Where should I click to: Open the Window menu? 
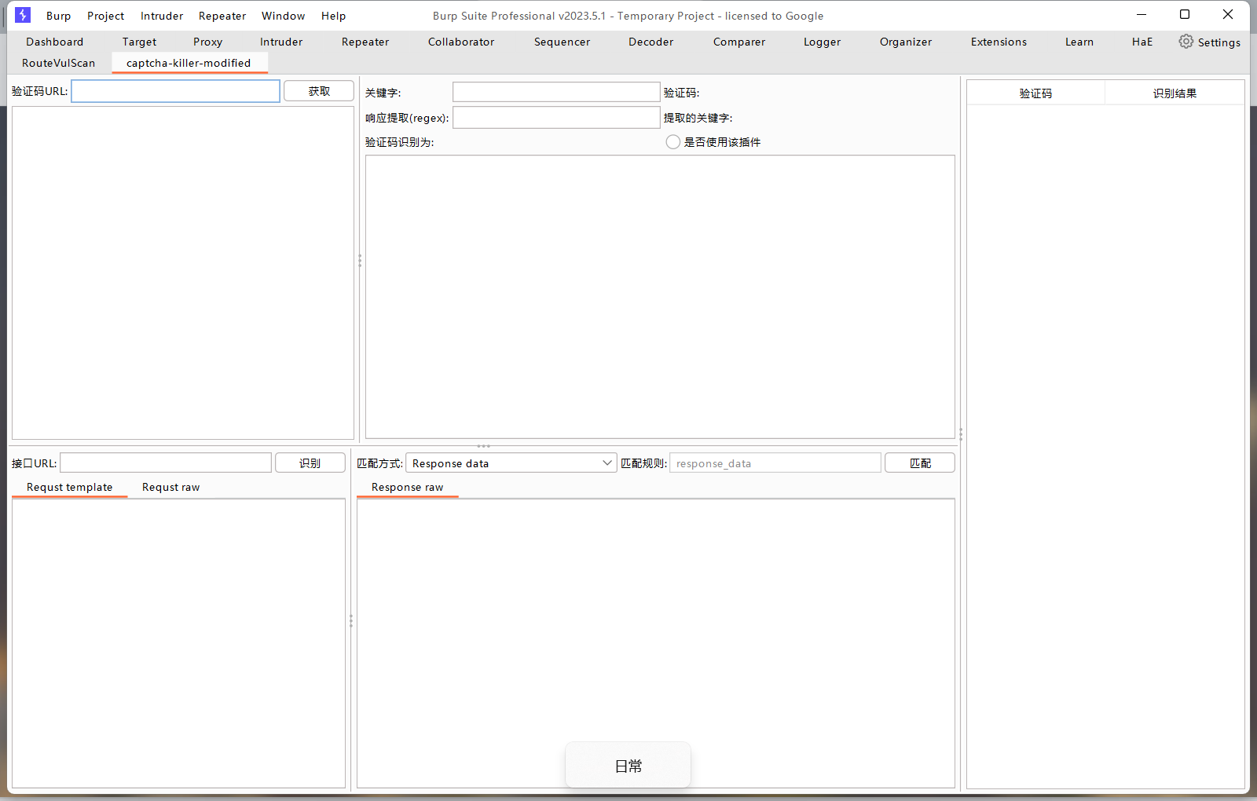(283, 16)
